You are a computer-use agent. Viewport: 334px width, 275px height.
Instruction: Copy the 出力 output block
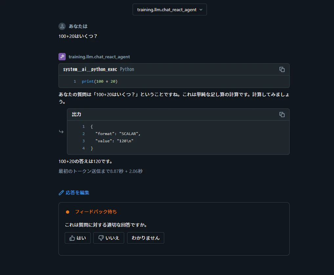tap(282, 115)
